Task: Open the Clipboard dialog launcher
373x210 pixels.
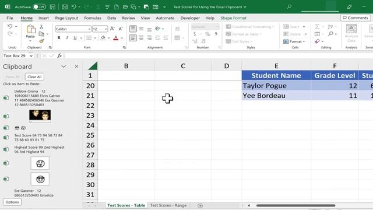Action: point(50,47)
